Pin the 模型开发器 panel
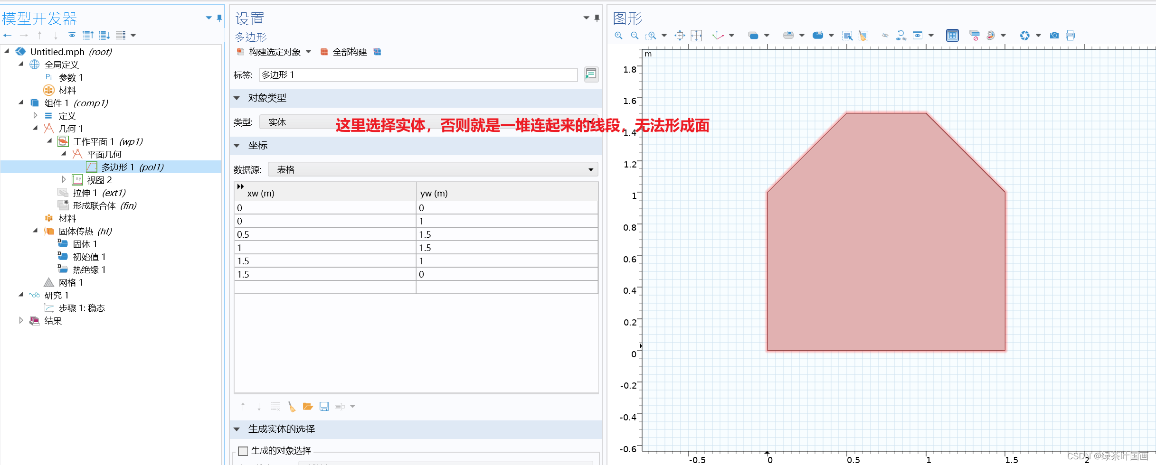The width and height of the screenshot is (1156, 465). [x=218, y=18]
